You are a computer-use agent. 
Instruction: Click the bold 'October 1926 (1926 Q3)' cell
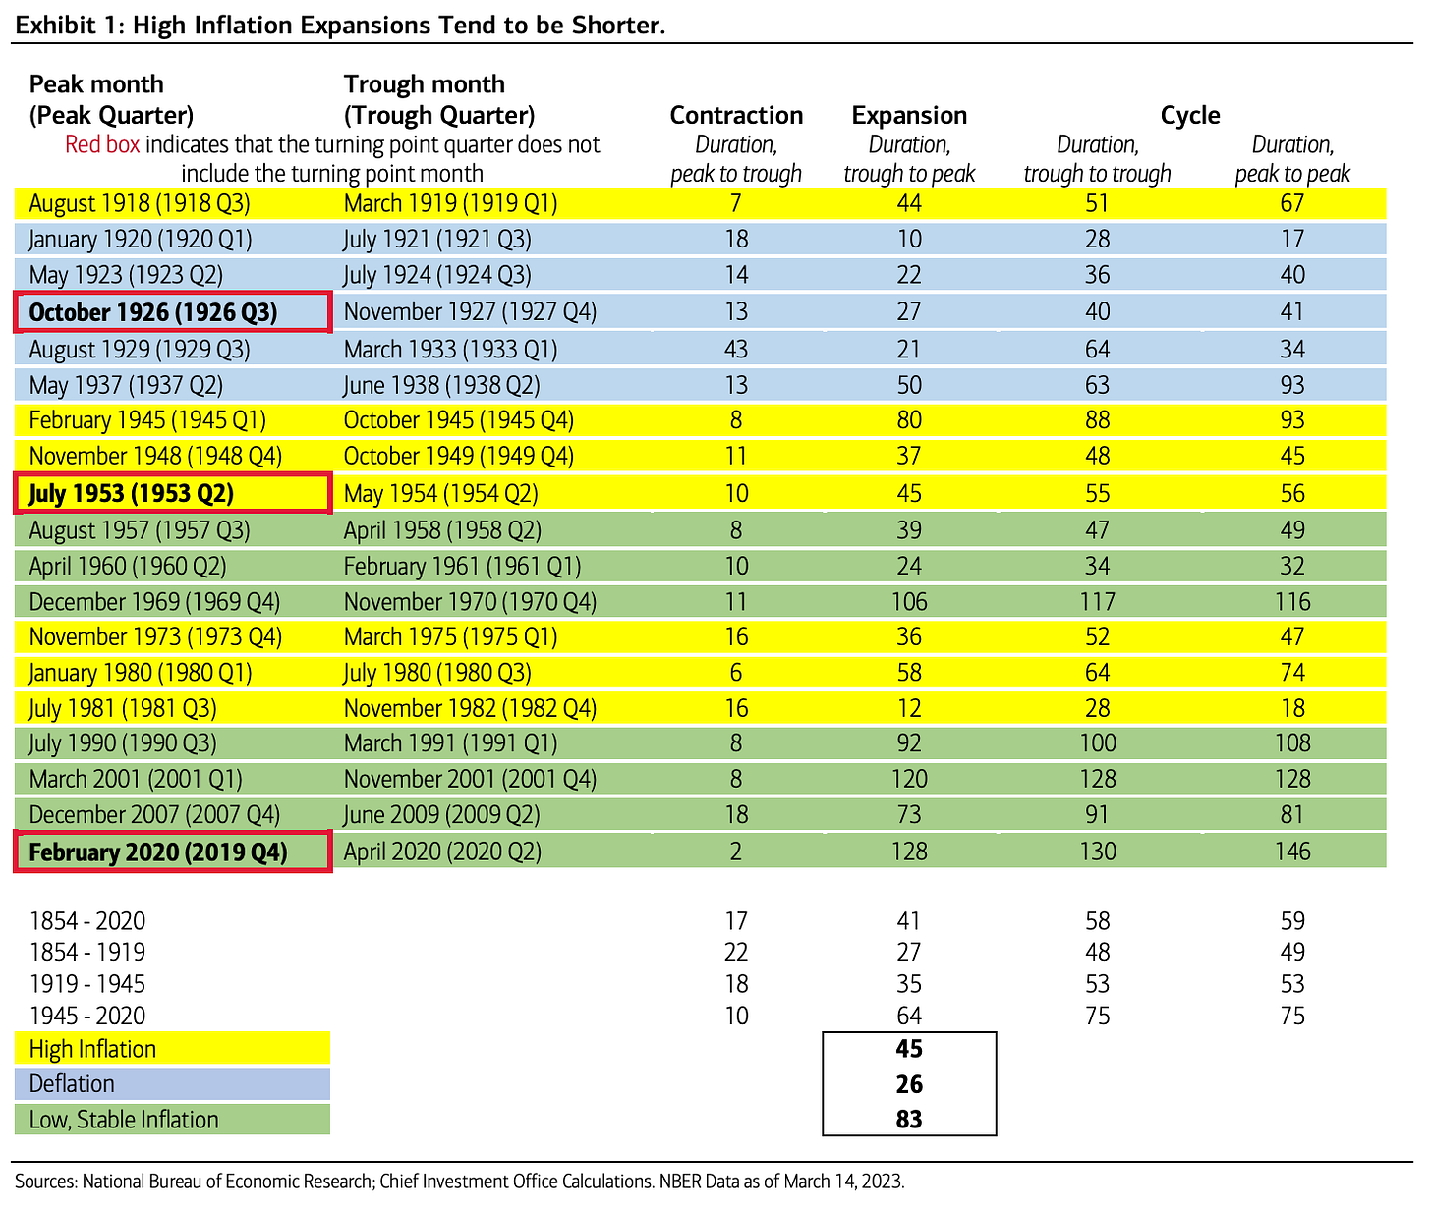pyautogui.click(x=173, y=312)
